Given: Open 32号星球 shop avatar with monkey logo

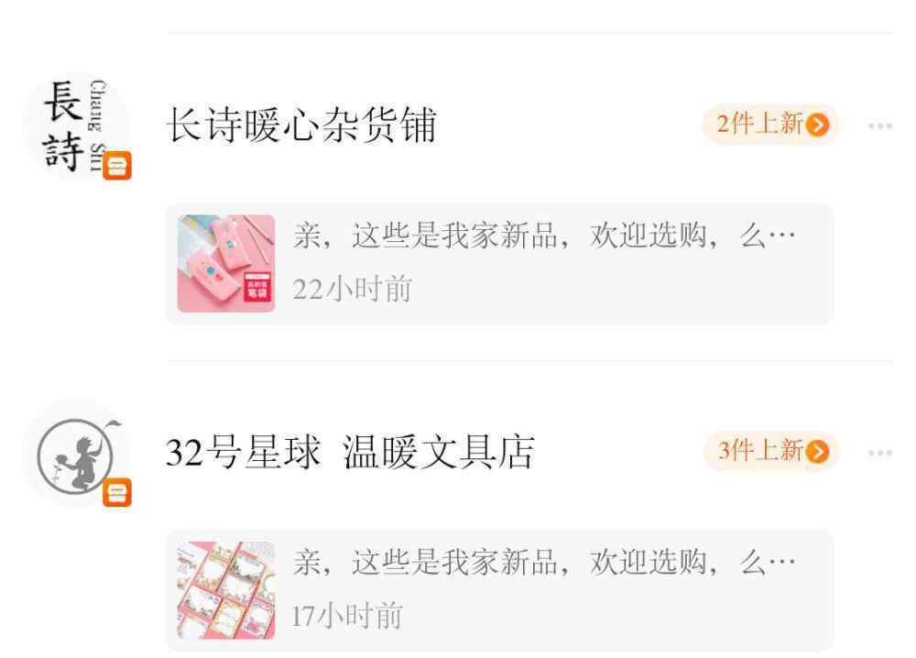Looking at the screenshot, I should click(75, 453).
